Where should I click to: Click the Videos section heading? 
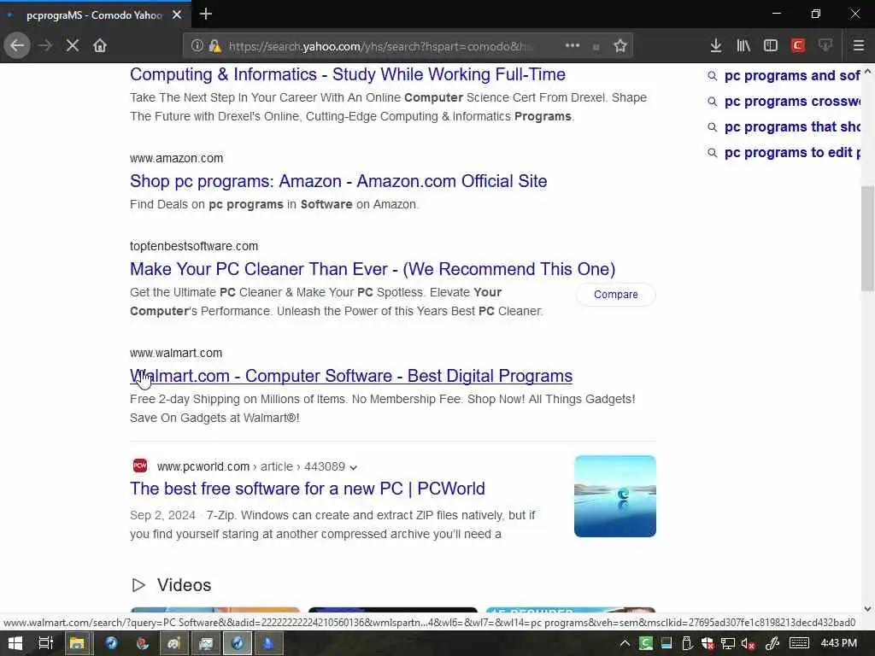tap(185, 584)
